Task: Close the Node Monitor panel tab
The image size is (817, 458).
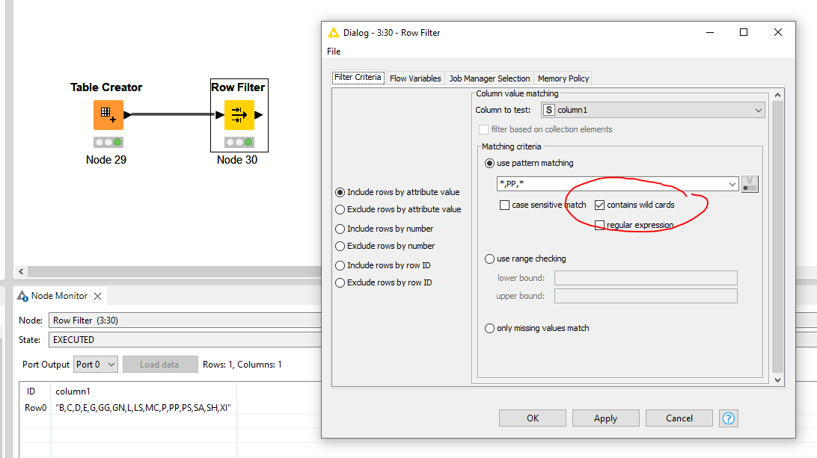Action: point(97,296)
